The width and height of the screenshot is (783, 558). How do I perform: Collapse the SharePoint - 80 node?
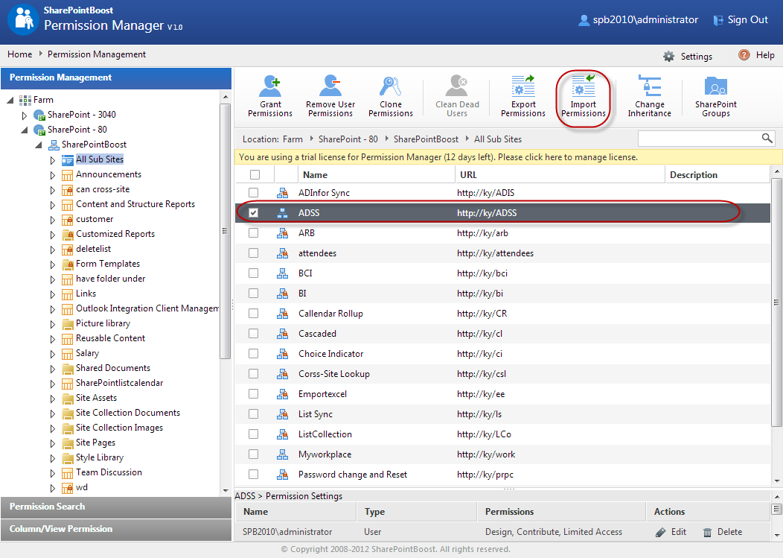coord(25,130)
